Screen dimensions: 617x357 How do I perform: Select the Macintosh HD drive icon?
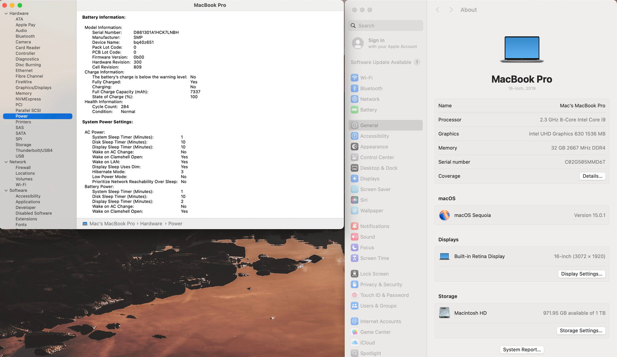pyautogui.click(x=444, y=313)
